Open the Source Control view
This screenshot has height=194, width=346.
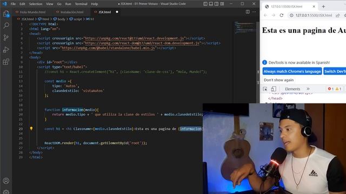click(x=6, y=38)
